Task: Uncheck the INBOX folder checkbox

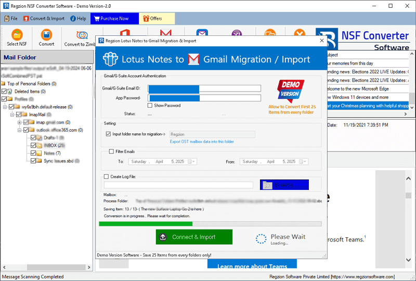Action: [33, 146]
